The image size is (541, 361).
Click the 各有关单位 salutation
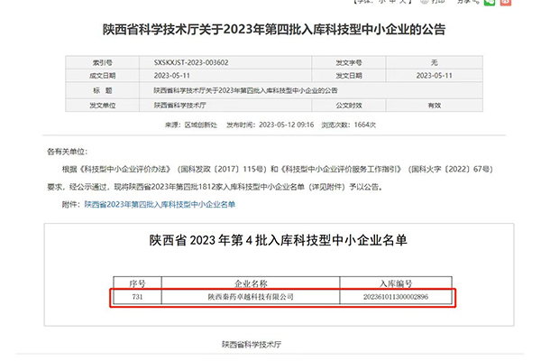68,152
